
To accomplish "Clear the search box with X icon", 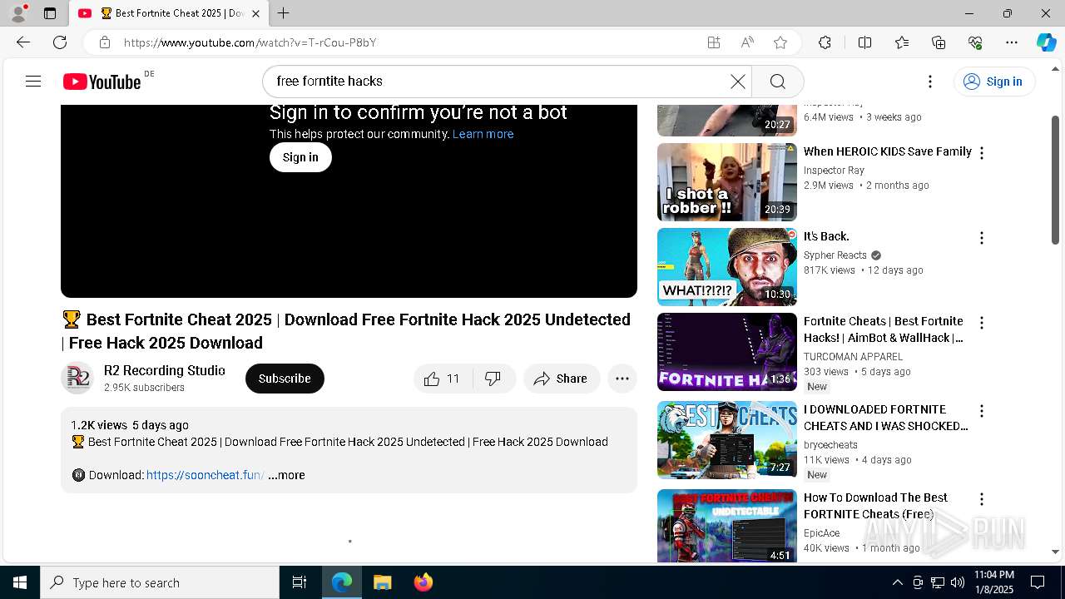I will [738, 81].
